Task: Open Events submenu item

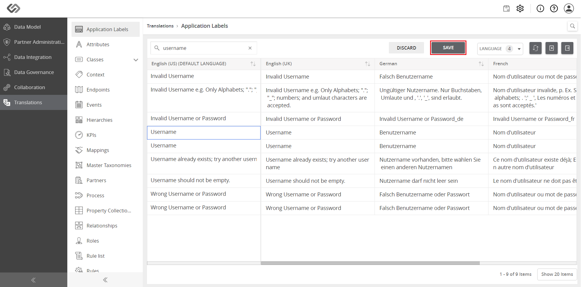Action: tap(105, 105)
